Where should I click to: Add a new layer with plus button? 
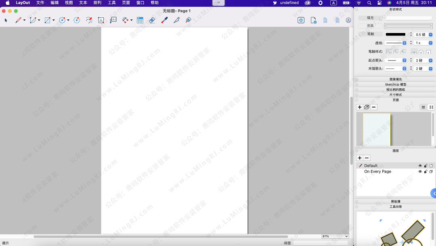point(360,158)
